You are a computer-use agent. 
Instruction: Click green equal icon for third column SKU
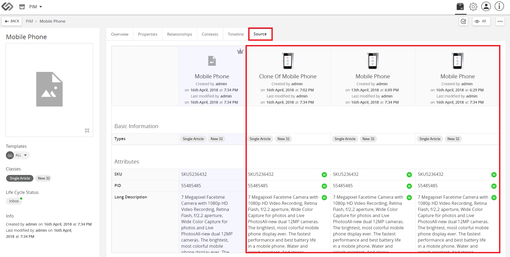[x=409, y=175]
